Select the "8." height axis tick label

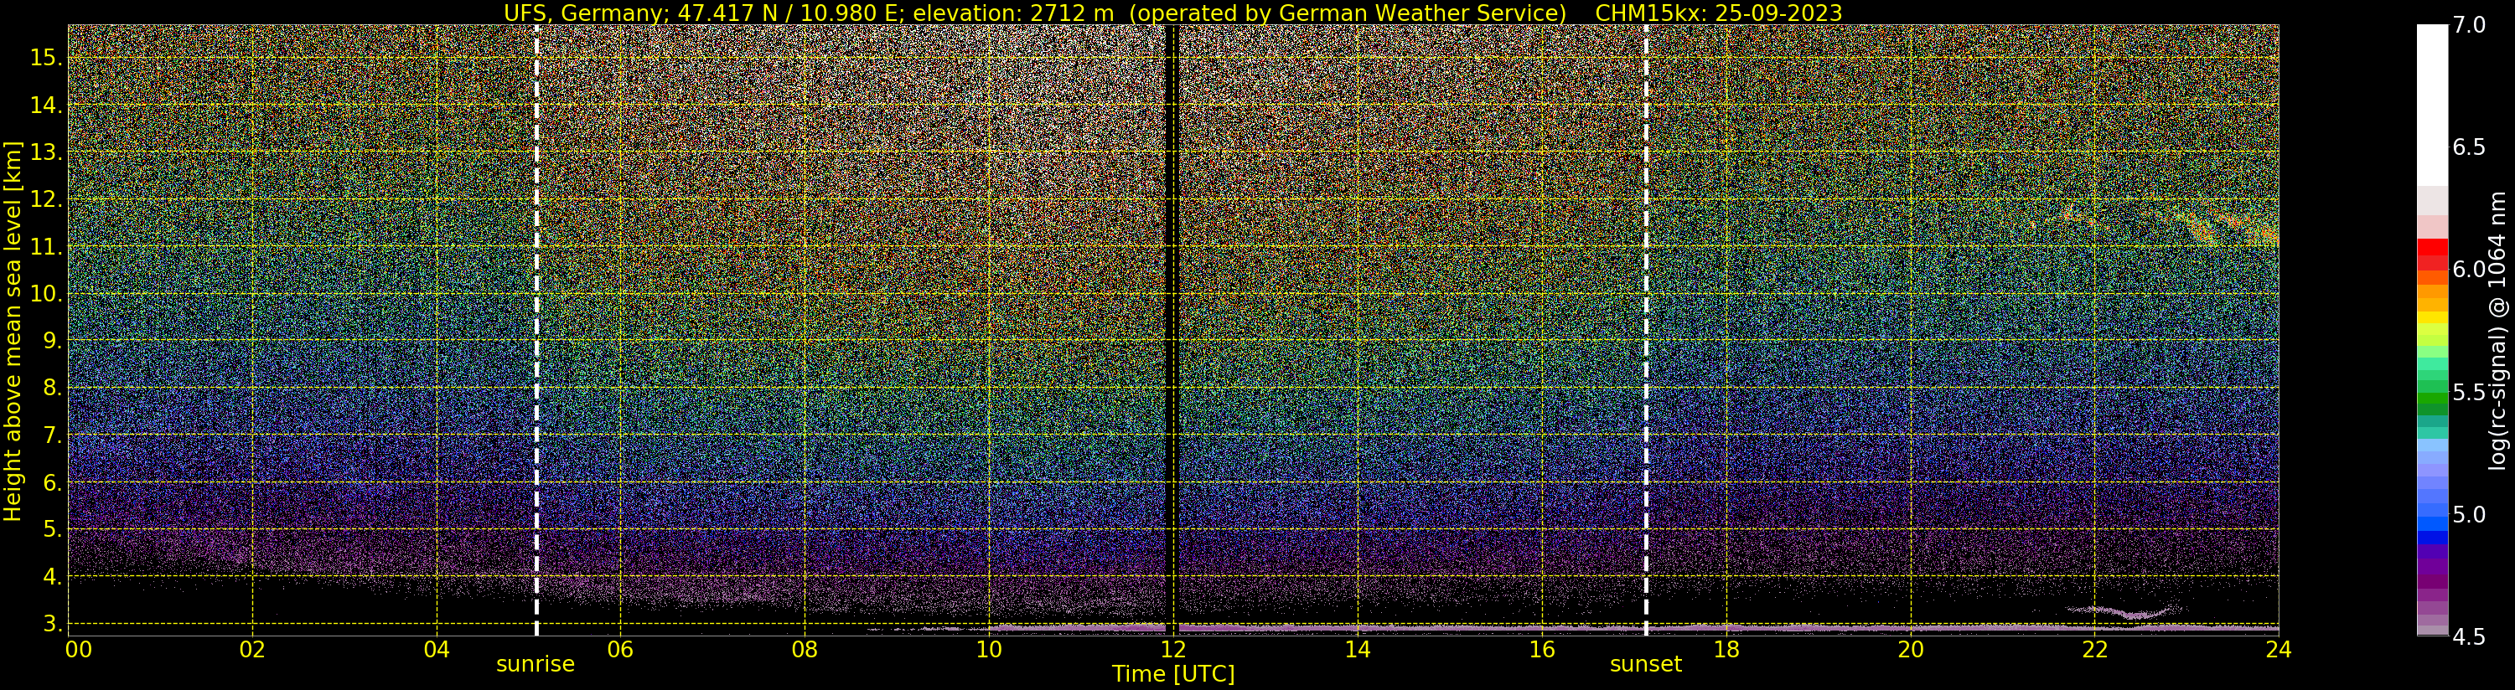pyautogui.click(x=53, y=389)
